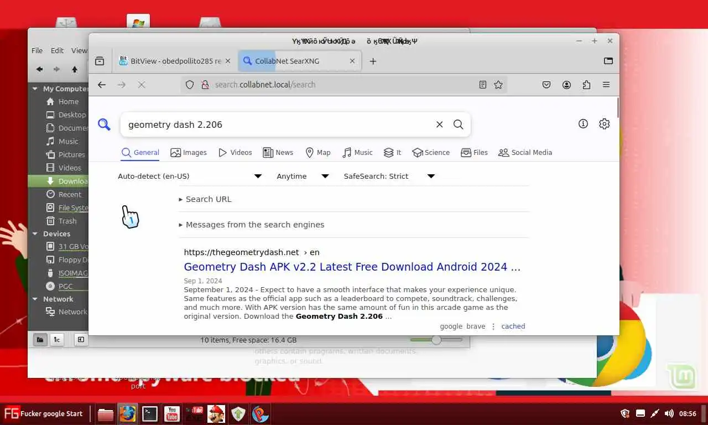Open SearXNG preferences gear icon
708x425 pixels.
(x=604, y=124)
